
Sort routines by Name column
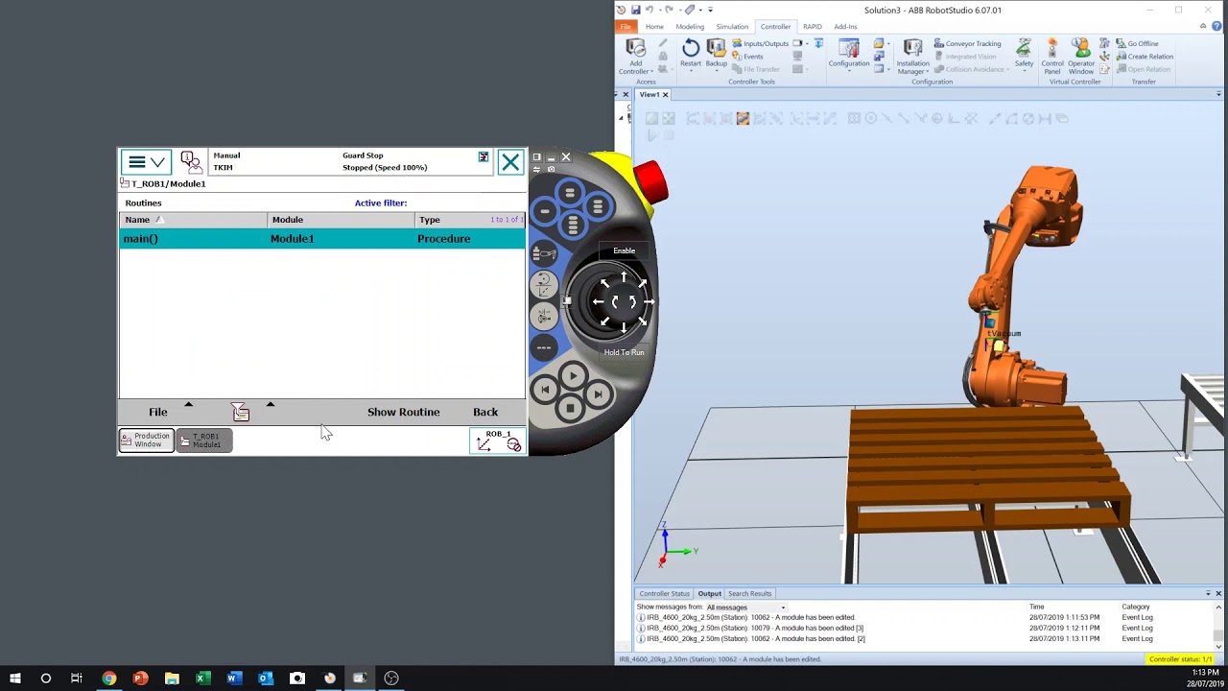pyautogui.click(x=193, y=220)
